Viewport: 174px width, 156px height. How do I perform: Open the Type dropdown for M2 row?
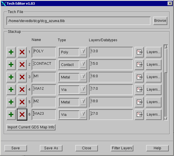click(x=72, y=102)
